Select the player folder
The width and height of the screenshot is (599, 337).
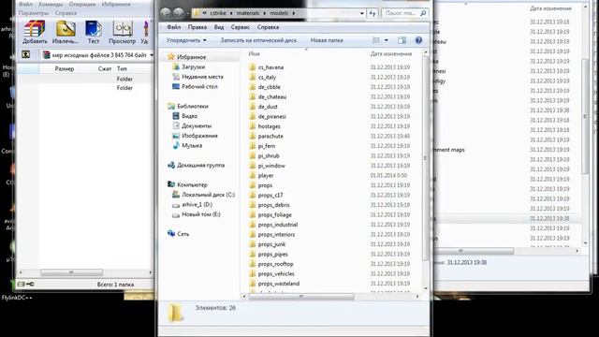[x=266, y=176]
